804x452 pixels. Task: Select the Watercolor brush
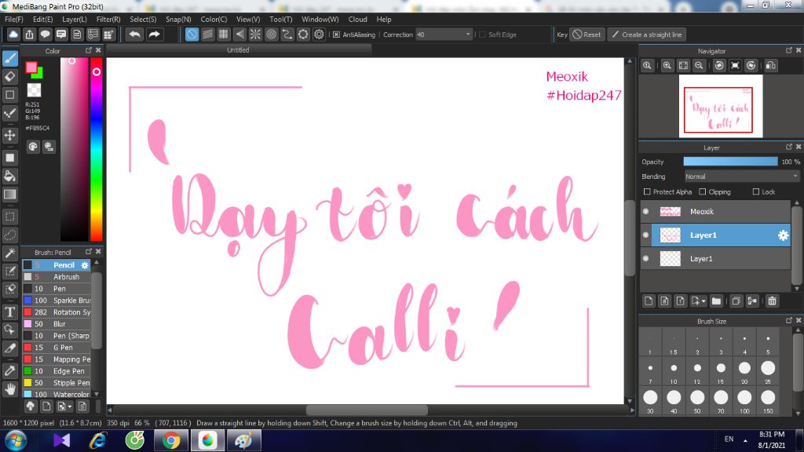[x=57, y=395]
